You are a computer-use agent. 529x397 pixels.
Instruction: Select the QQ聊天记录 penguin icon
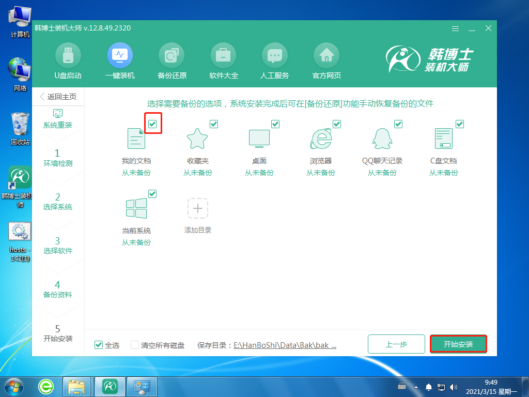(381, 139)
